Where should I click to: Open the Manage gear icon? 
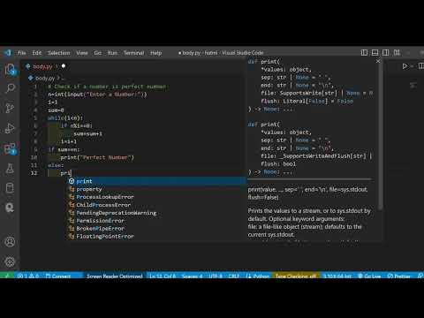(x=10, y=261)
